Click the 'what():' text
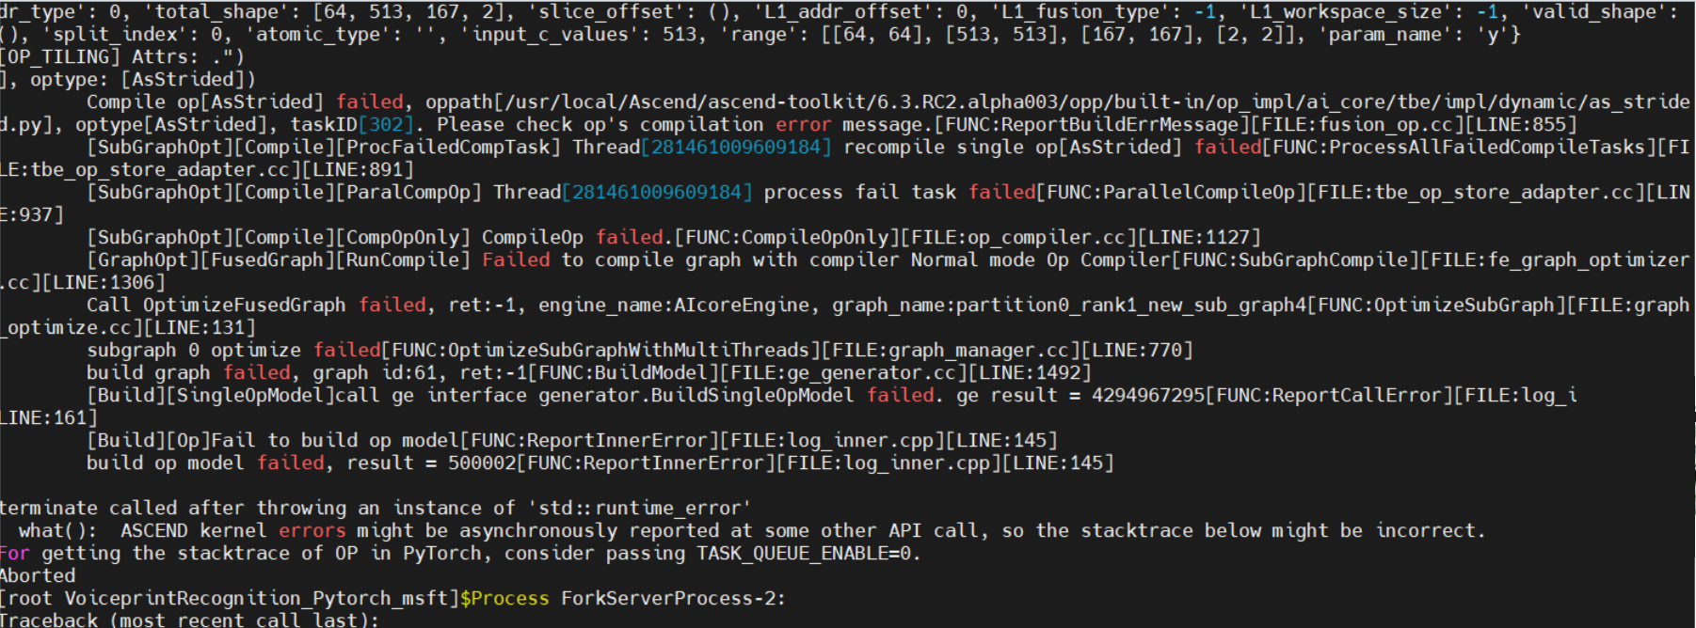1696x628 pixels. [x=58, y=531]
